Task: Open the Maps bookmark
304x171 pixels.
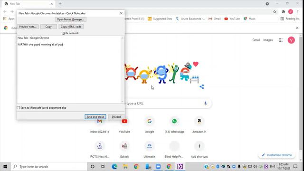Action: [249, 19]
